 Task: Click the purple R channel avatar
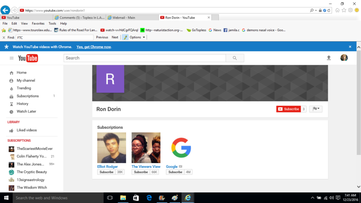coord(110,79)
